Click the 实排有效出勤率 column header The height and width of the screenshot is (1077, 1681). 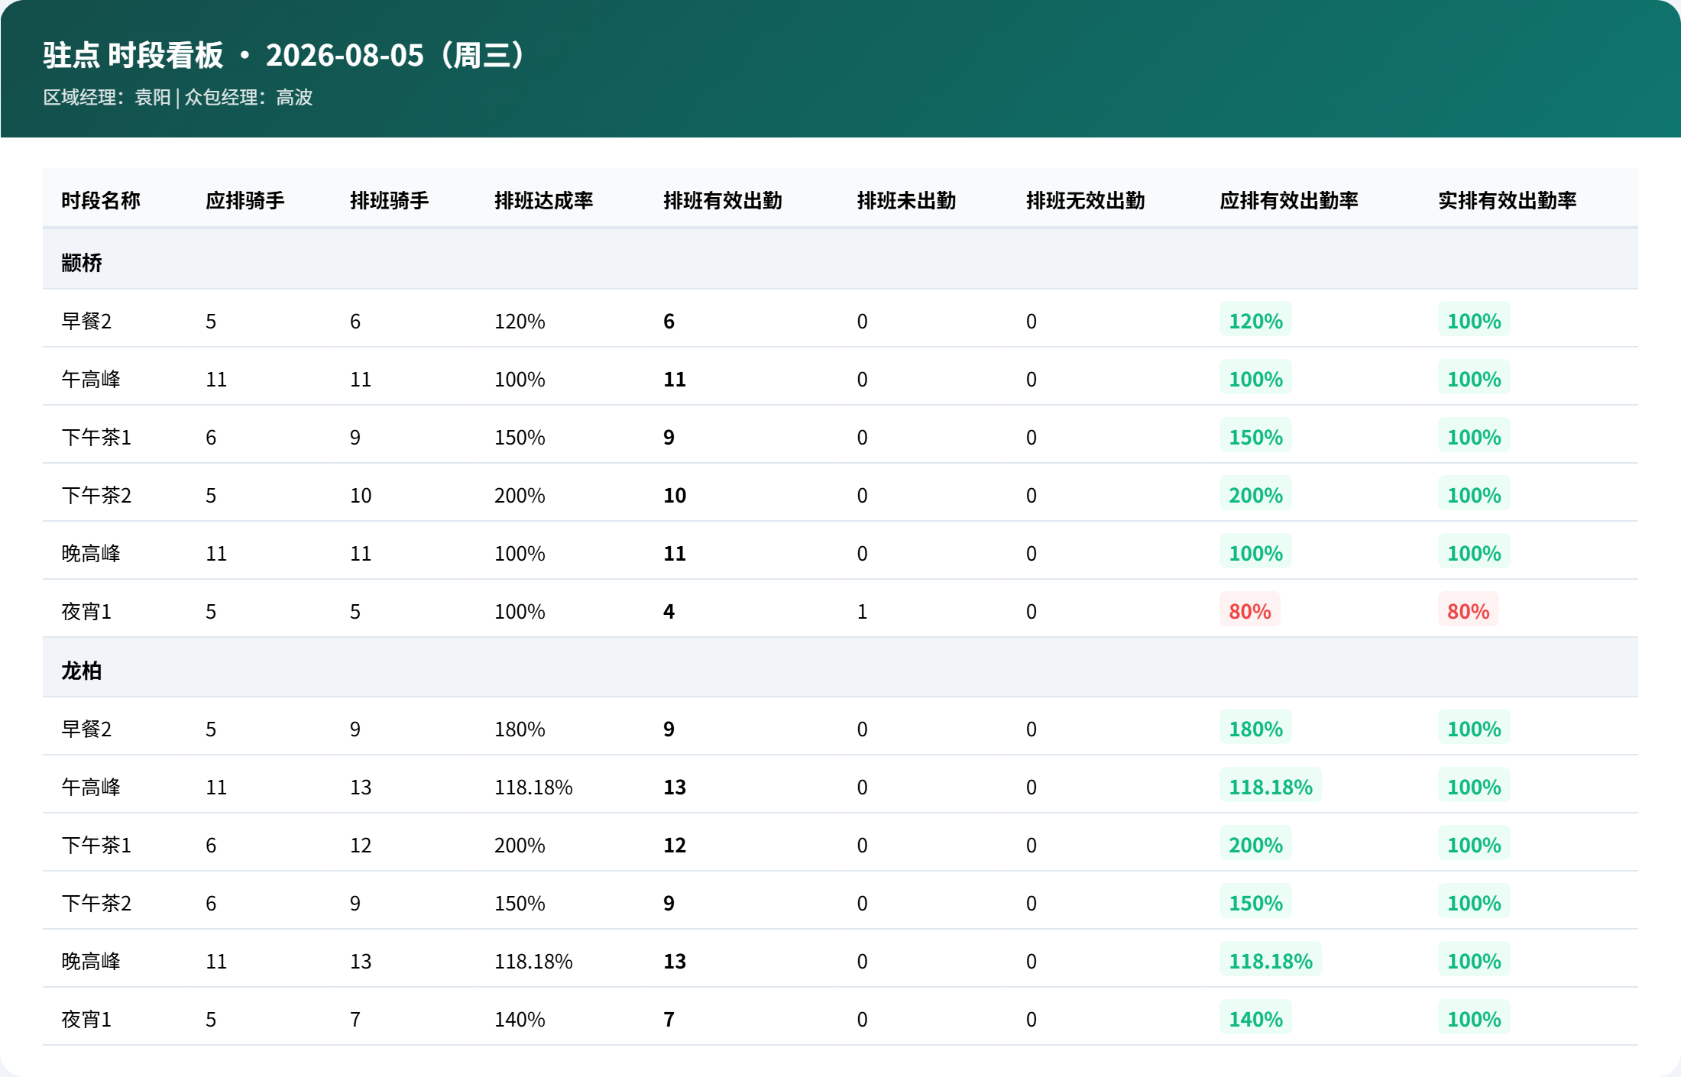[x=1508, y=200]
